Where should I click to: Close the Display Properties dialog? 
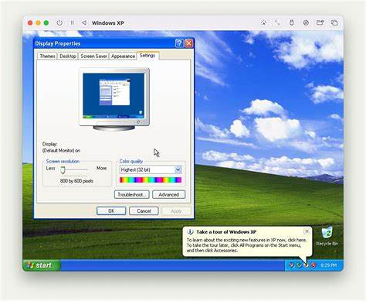(x=188, y=43)
